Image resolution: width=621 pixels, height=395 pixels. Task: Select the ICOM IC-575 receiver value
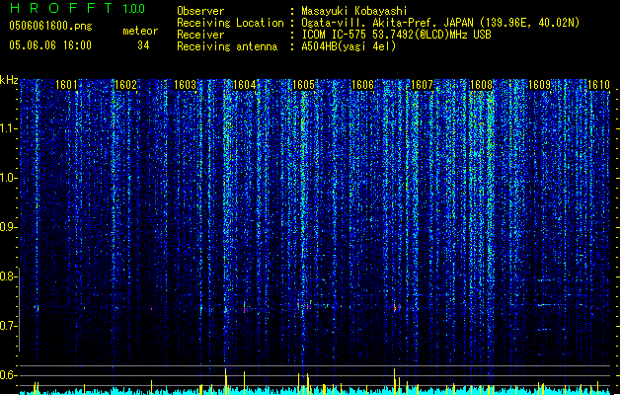396,35
